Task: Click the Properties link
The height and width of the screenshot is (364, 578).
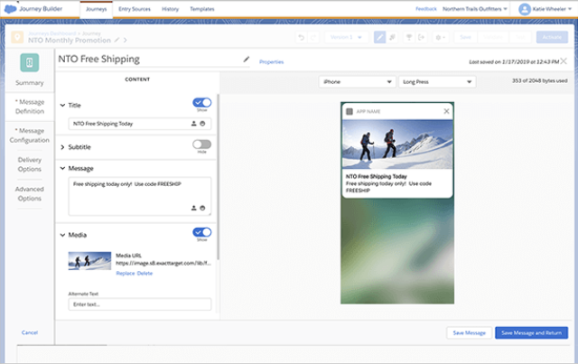Action: (271, 62)
